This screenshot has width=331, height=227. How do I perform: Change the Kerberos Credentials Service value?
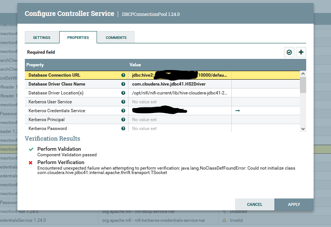coord(180,111)
